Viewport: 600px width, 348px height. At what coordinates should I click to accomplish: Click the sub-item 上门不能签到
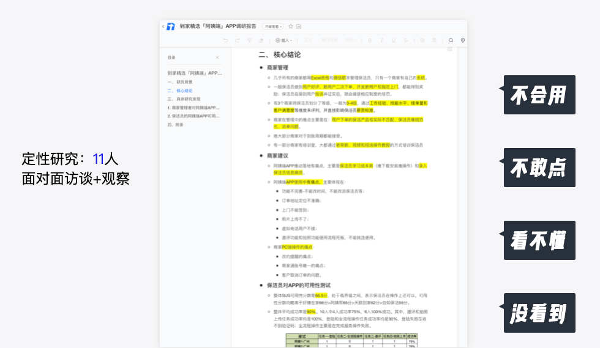click(x=294, y=210)
